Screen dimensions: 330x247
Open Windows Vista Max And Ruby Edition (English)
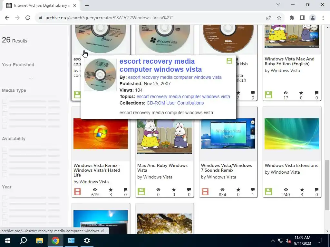click(290, 61)
